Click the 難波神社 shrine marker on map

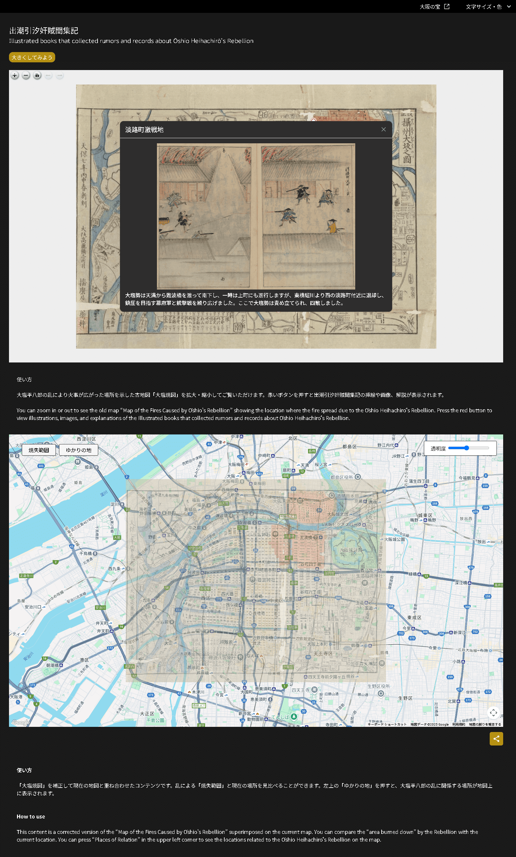click(x=253, y=579)
